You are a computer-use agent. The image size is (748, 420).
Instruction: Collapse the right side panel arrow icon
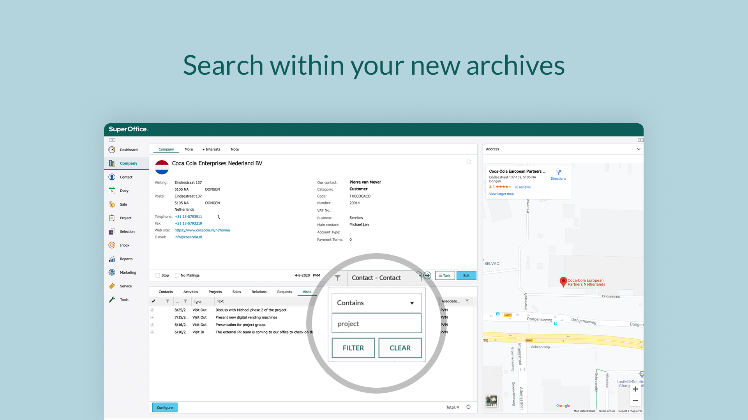[x=640, y=140]
